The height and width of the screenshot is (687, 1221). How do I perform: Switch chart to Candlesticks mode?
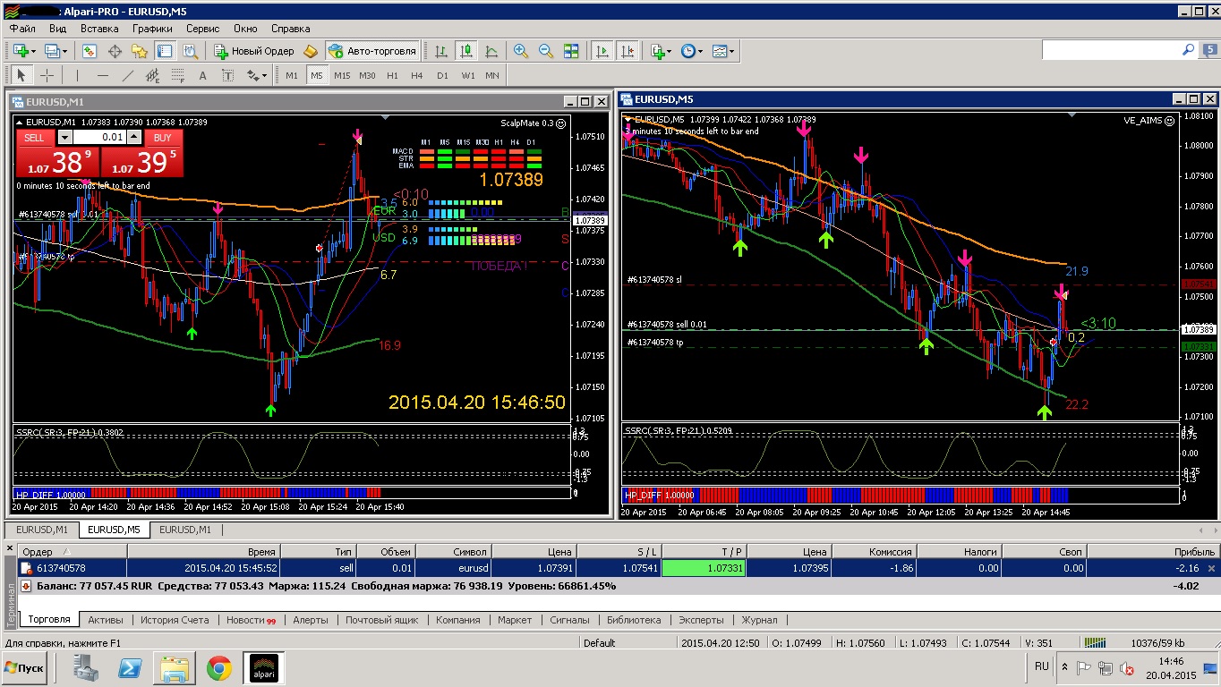pyautogui.click(x=466, y=51)
